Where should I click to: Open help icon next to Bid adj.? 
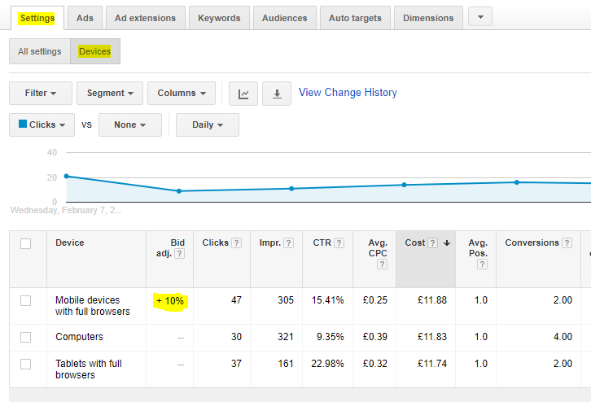[179, 254]
